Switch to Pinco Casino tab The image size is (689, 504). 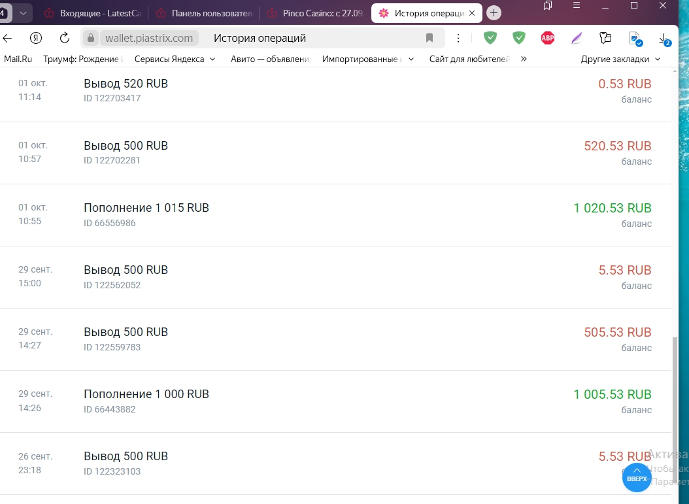pyautogui.click(x=316, y=13)
